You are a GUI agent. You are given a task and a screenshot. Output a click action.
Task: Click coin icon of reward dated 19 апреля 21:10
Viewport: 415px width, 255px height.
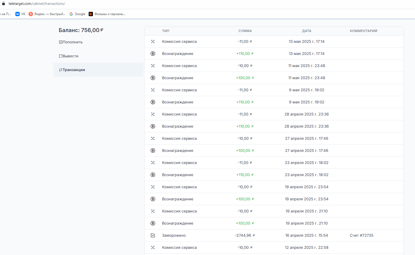[x=153, y=223]
